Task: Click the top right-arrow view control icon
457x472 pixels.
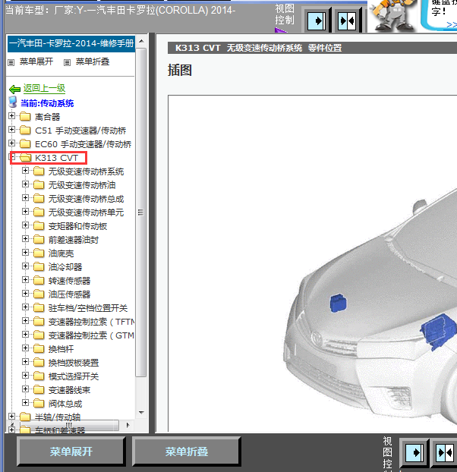Action: coord(317,20)
